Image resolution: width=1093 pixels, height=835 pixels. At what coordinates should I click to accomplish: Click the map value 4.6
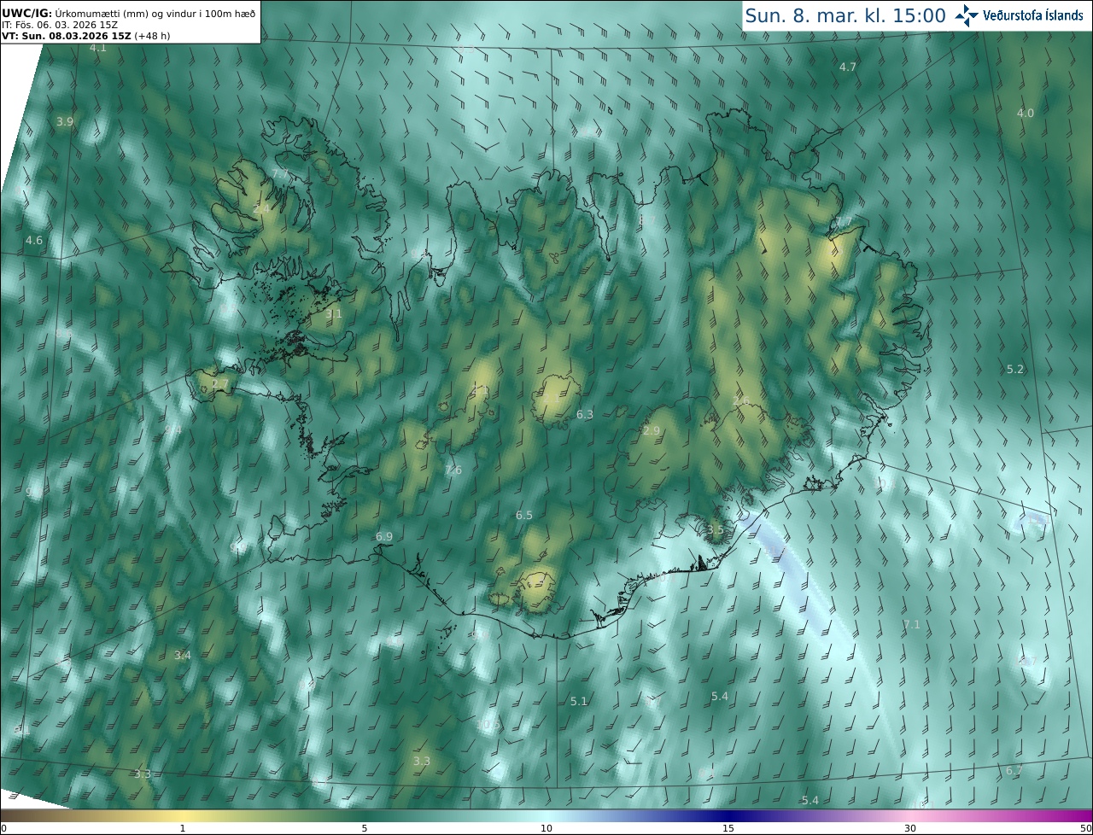(34, 241)
